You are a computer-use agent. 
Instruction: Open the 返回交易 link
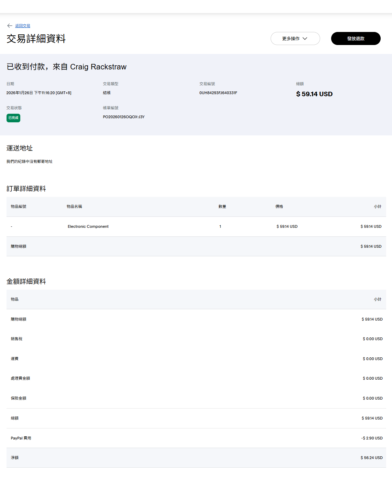point(23,26)
